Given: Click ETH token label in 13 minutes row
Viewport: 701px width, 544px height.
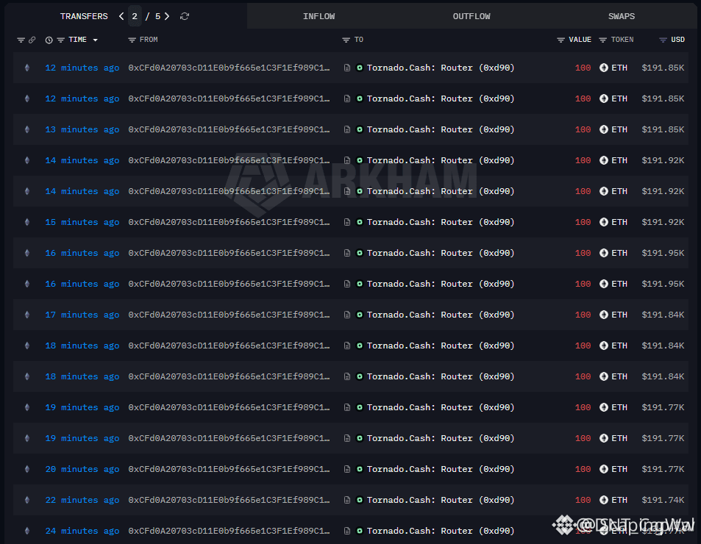Looking at the screenshot, I should pos(619,129).
